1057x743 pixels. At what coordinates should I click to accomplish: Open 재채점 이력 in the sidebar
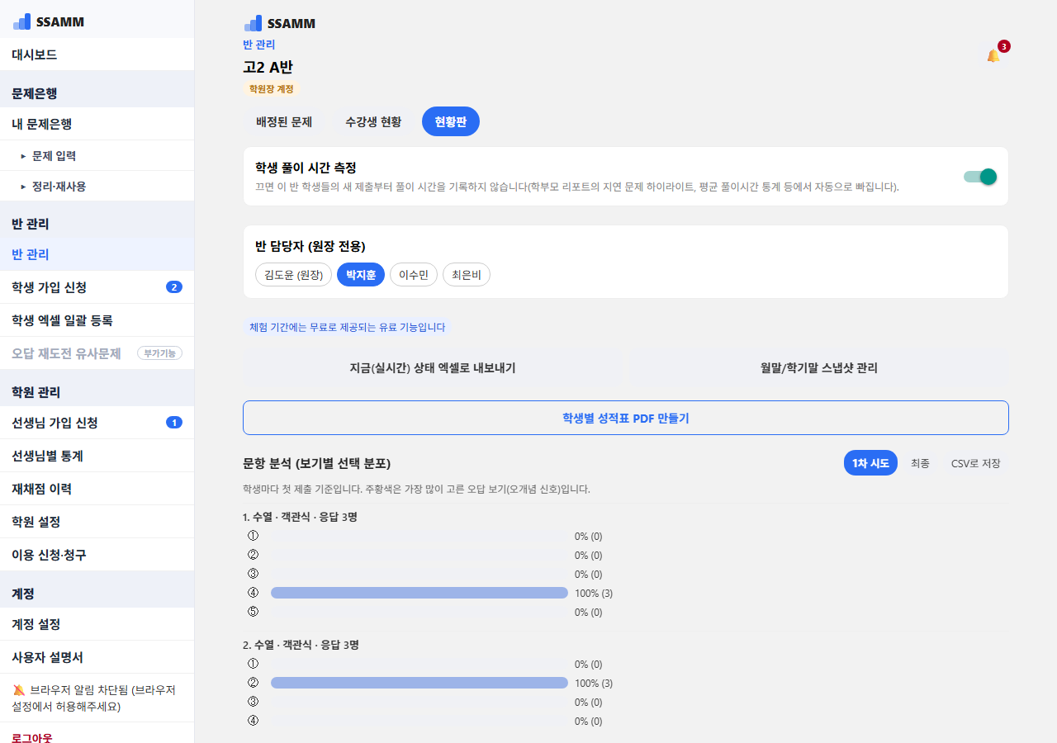[x=97, y=489]
